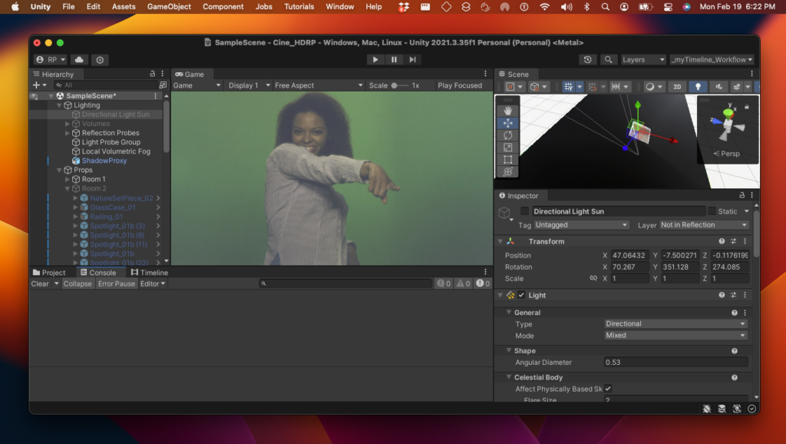
Task: Toggle Scene lighting lightbulb icon
Action: coord(698,87)
